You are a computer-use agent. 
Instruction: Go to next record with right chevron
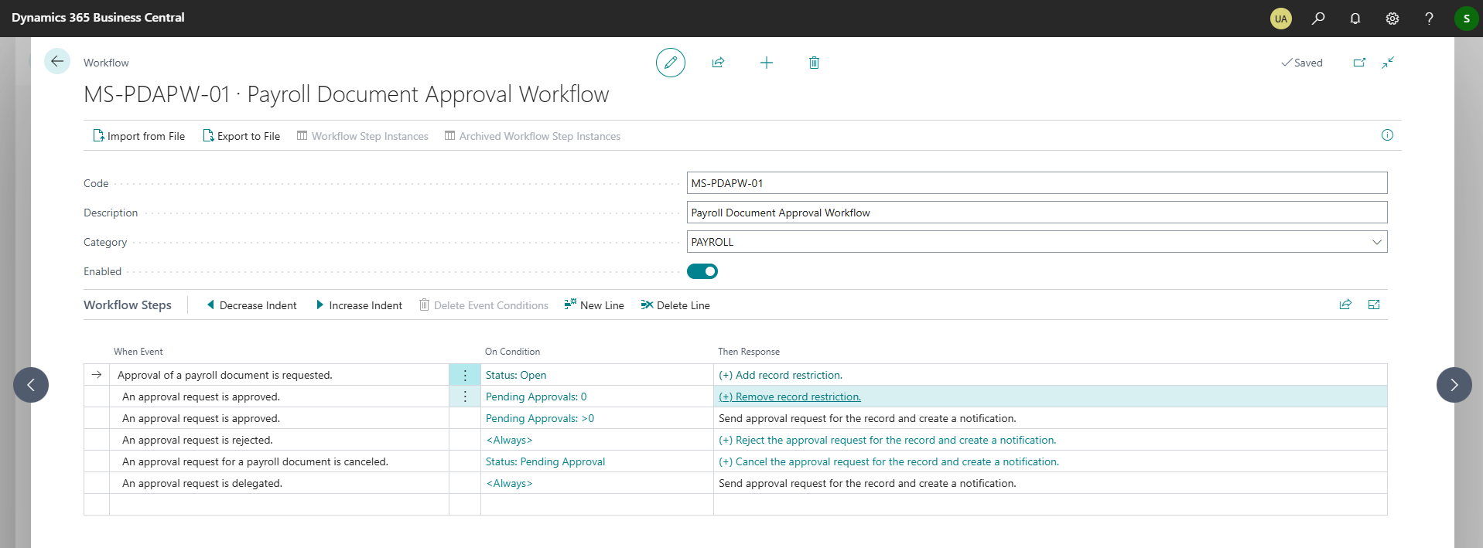coord(1454,385)
